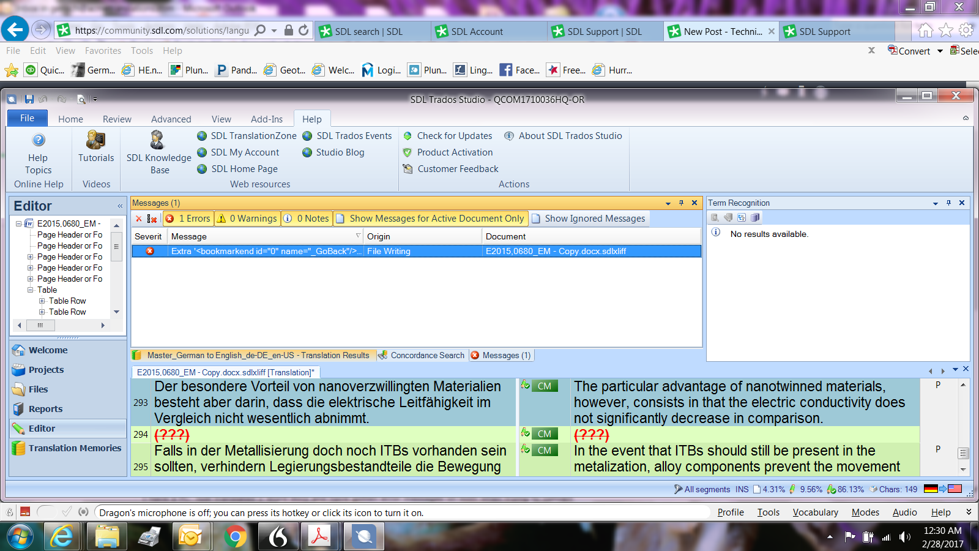Open Chrome from the taskbar
The image size is (979, 551).
(235, 537)
